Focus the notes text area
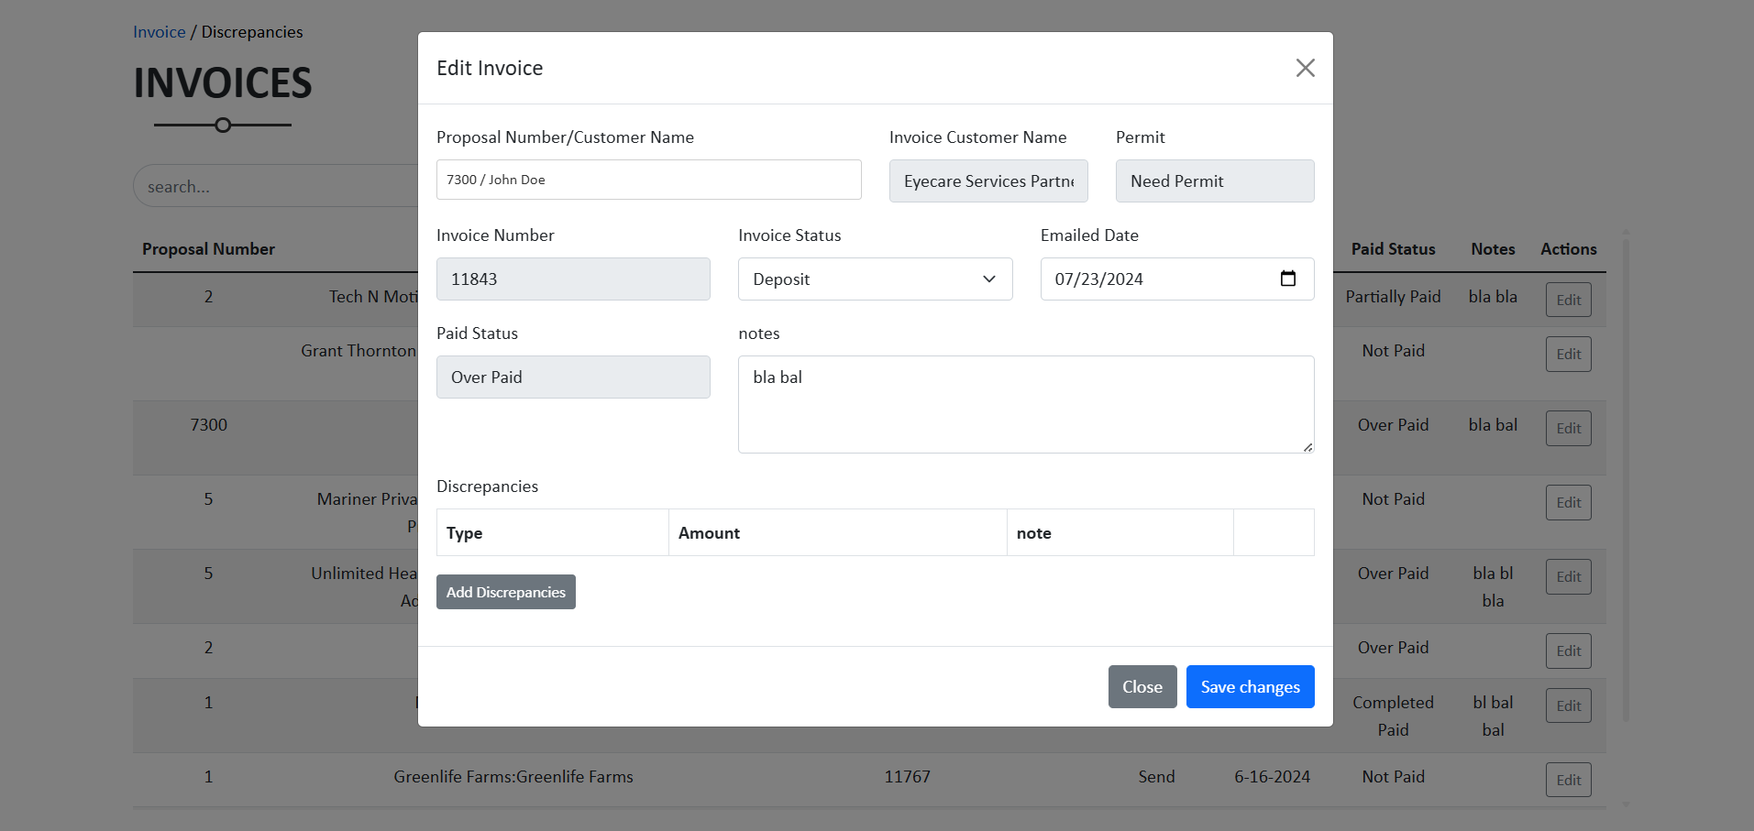 (1025, 404)
